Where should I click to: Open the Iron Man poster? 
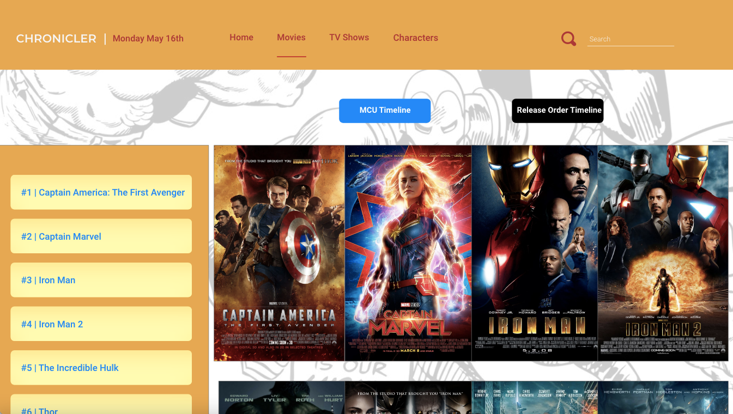[535, 253]
